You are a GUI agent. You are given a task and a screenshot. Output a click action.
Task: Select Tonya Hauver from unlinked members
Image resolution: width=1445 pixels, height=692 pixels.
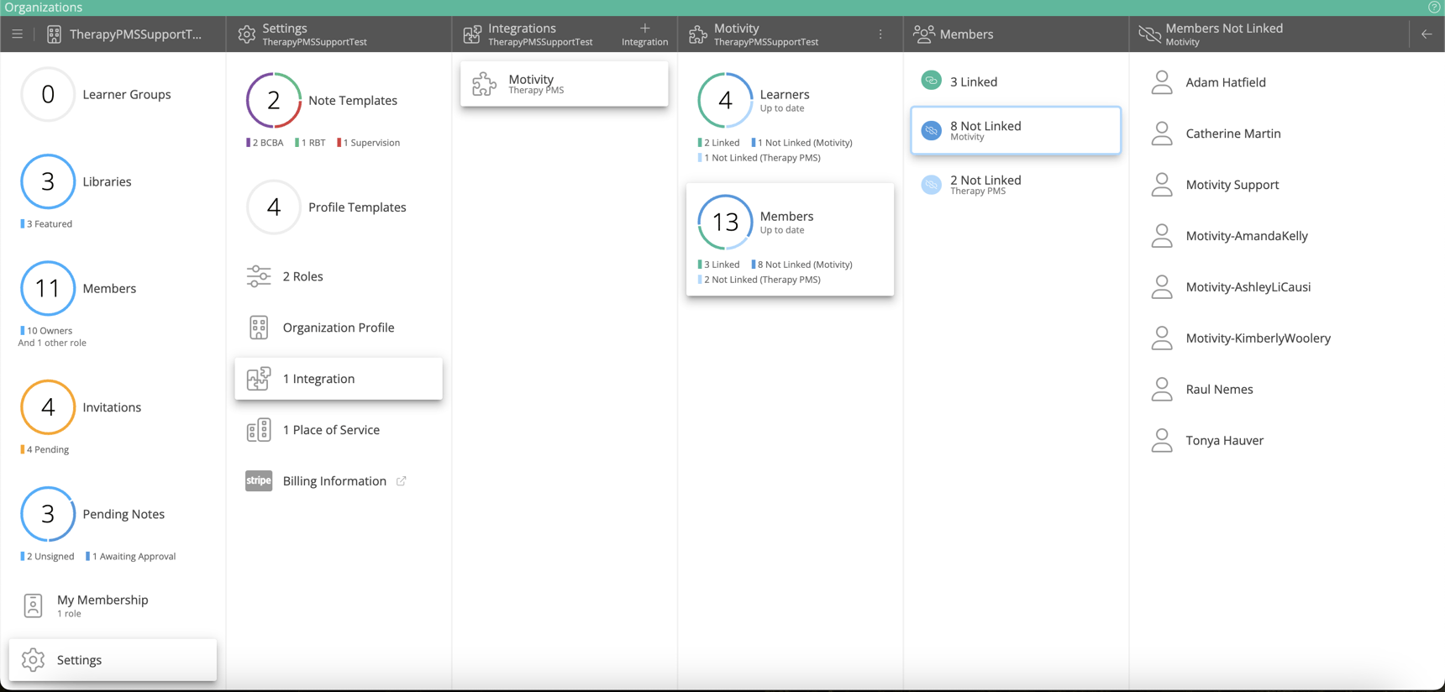1224,440
